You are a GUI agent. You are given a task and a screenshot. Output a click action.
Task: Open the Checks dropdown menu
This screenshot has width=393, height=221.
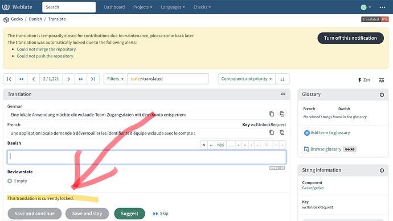coord(202,7)
